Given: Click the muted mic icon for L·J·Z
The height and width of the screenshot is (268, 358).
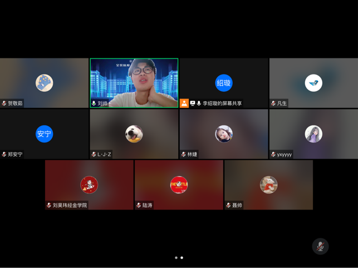Looking at the screenshot, I should 94,155.
